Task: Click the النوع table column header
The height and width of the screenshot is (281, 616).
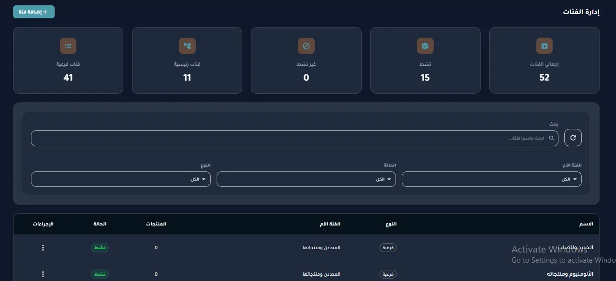Action: [391, 224]
